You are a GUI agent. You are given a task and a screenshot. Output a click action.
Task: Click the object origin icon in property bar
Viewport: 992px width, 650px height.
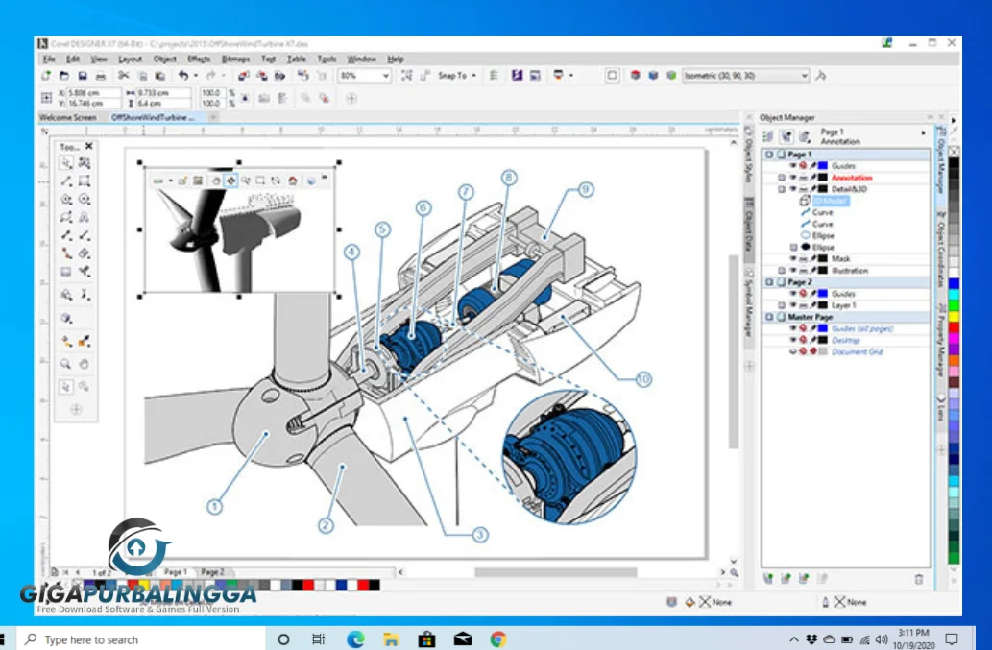[x=46, y=98]
